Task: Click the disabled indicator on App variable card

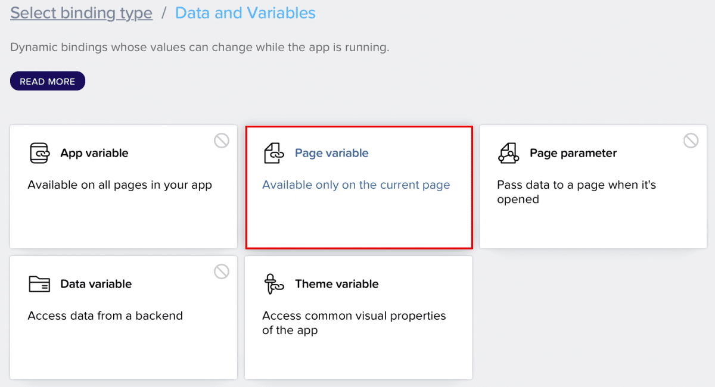Action: pyautogui.click(x=222, y=141)
